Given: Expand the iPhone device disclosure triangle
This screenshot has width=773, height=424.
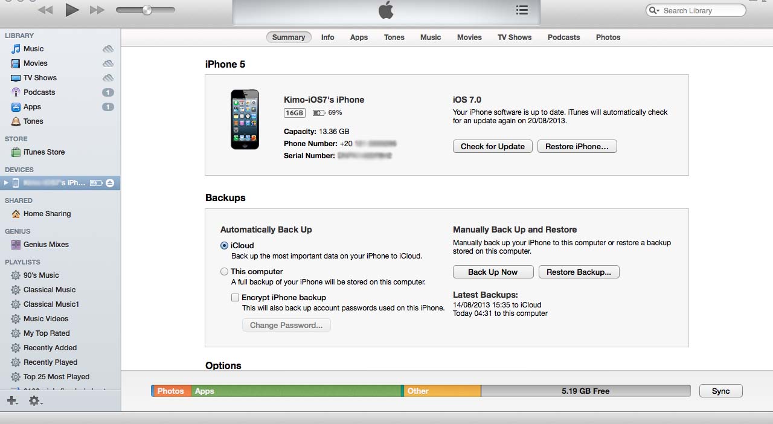Looking at the screenshot, I should coord(6,182).
